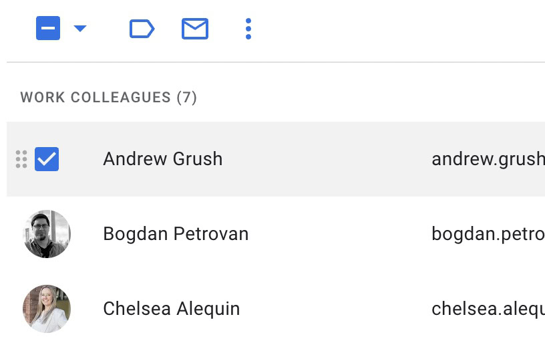This screenshot has width=545, height=345.
Task: Click Chelsea Alequin's profile photo
Action: tap(47, 309)
